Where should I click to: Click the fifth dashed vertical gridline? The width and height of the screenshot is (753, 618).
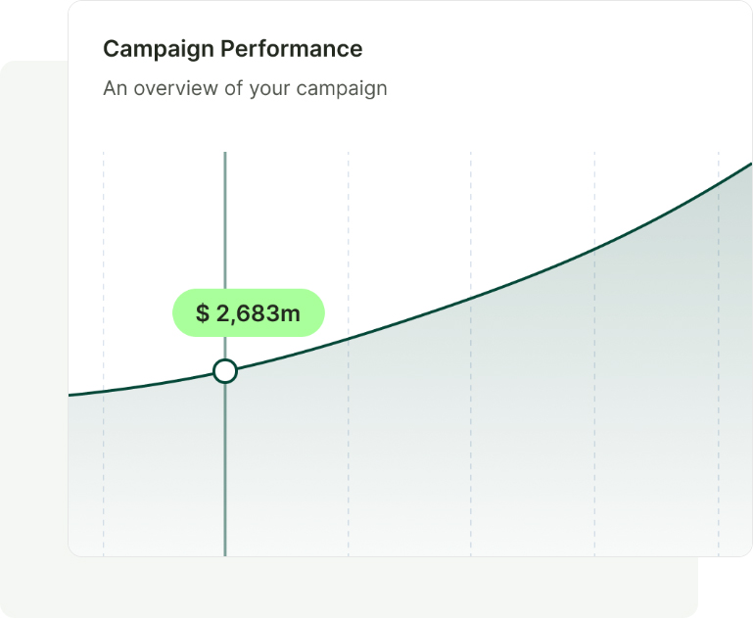594,196
